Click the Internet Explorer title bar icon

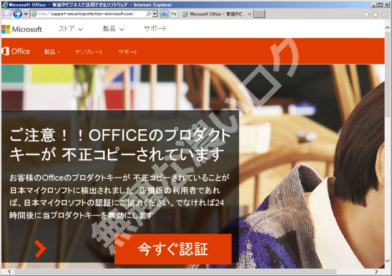pyautogui.click(x=5, y=4)
